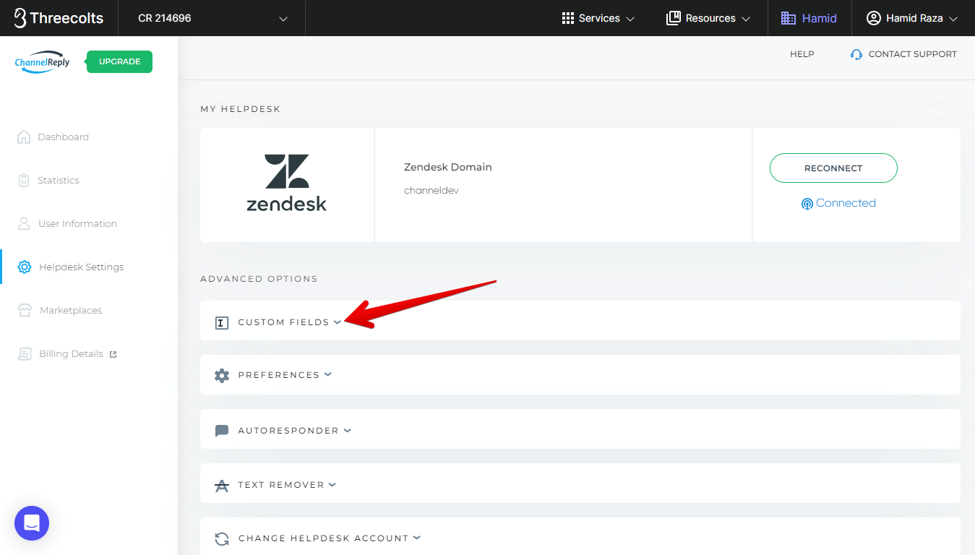Open the CR 214696 account dropdown
Viewport: 975px width, 555px height.
212,18
